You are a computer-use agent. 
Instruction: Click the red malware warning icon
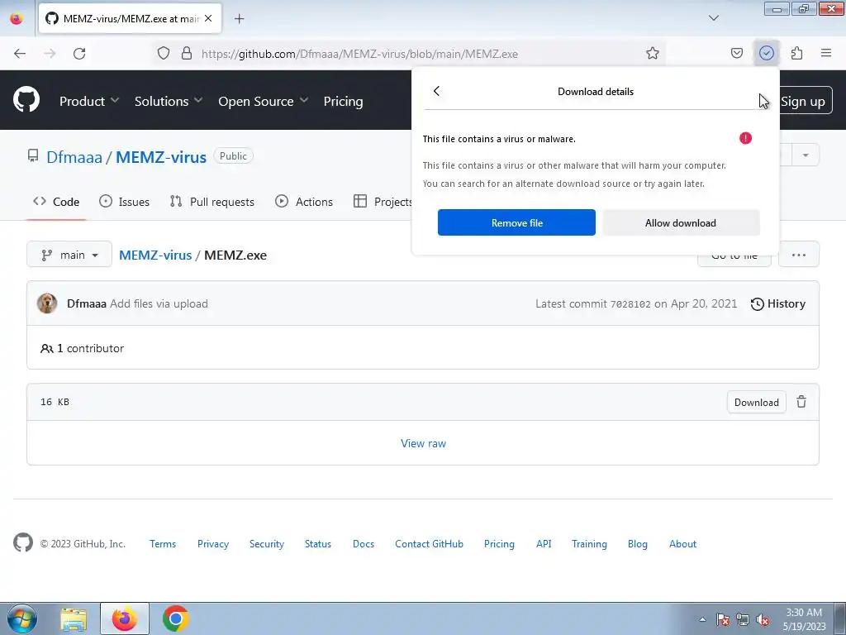[x=746, y=138]
